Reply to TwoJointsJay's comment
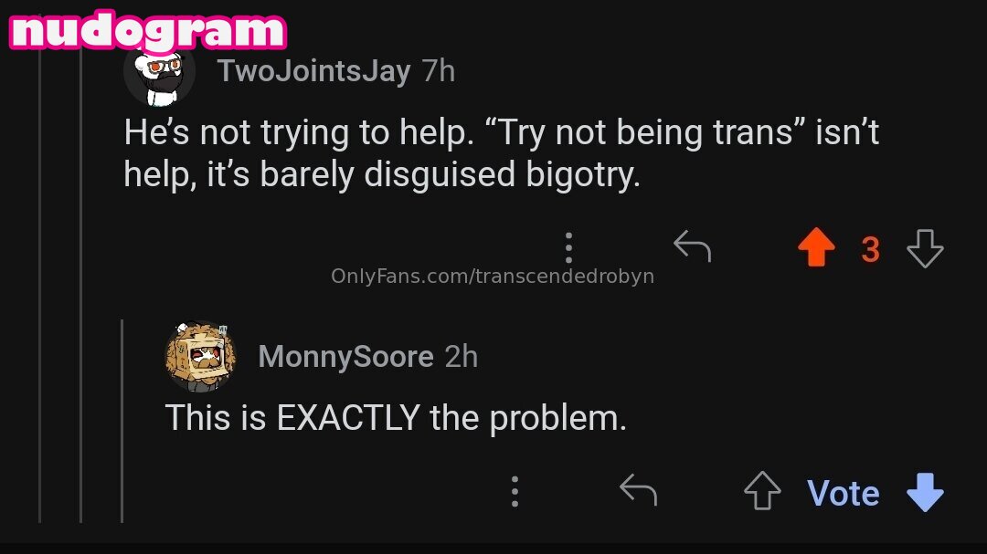 [x=692, y=247]
